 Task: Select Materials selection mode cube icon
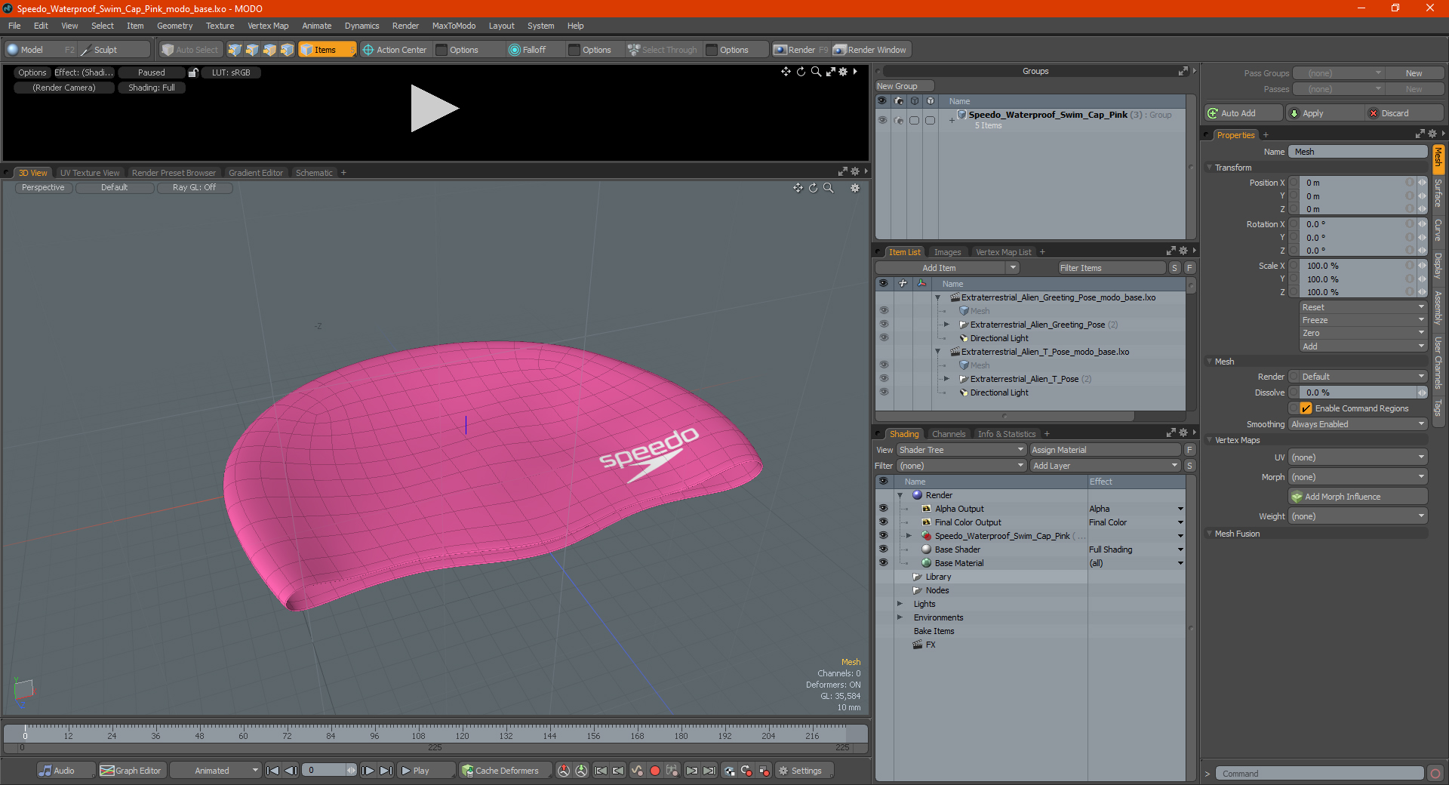tap(287, 50)
